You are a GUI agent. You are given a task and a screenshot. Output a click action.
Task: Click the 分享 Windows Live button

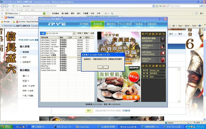(98, 13)
